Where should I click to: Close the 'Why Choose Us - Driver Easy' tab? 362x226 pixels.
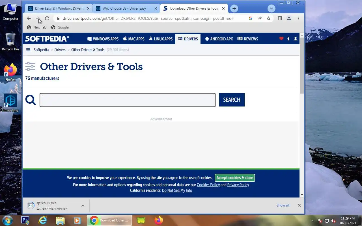(x=156, y=8)
